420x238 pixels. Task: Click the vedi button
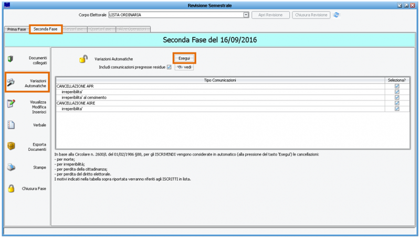pos(184,67)
